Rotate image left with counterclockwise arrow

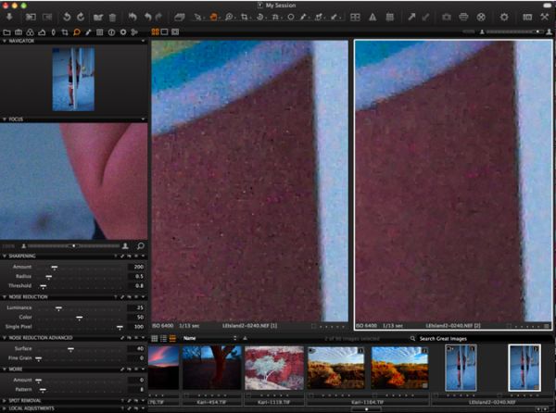click(x=67, y=17)
